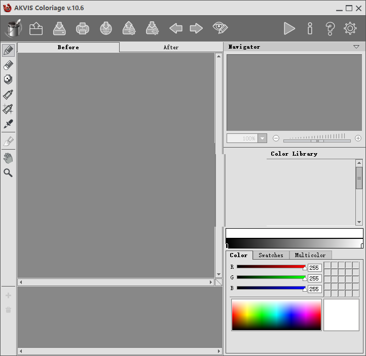Click the Print icon in toolbar

click(83, 28)
